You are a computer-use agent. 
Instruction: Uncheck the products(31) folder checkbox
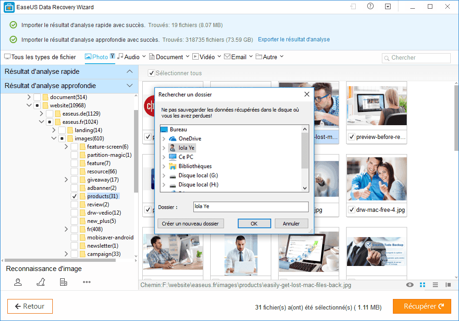[74, 196]
